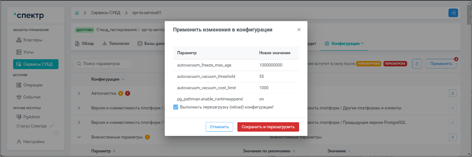Sort the Параметр column below Внесистемные параметры
472x157 pixels.
114,151
